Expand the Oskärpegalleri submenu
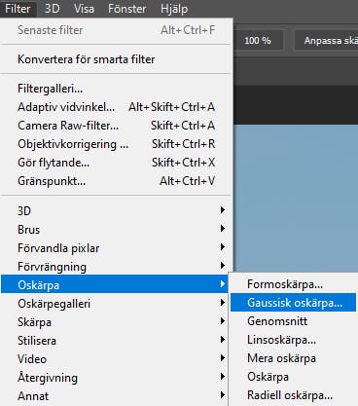Screen dimensions: 358x406 click(115, 304)
